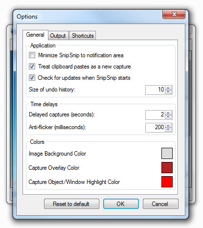The width and height of the screenshot is (203, 228).
Task: Decrease undo history size with down arrow
Action: coord(168,92)
